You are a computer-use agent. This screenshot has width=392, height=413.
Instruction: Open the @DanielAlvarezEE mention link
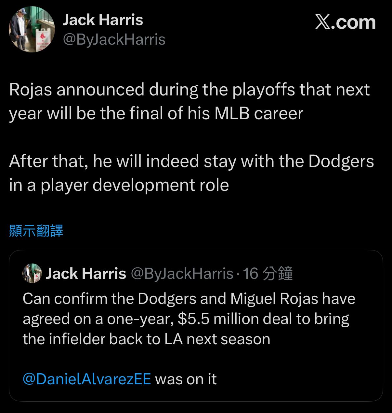[87, 379]
